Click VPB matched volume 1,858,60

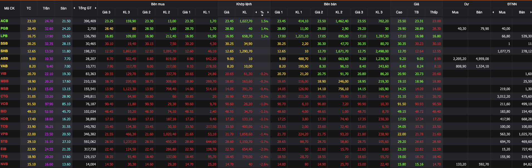point(246,134)
